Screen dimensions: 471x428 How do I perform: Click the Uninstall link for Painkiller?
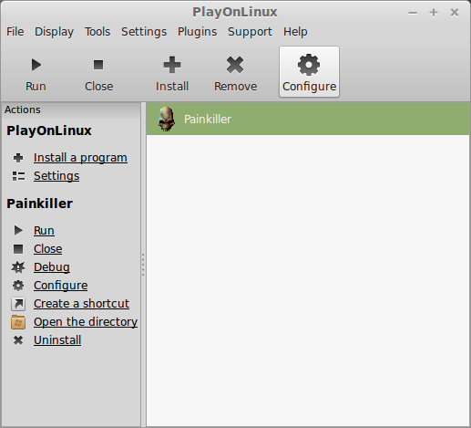57,340
